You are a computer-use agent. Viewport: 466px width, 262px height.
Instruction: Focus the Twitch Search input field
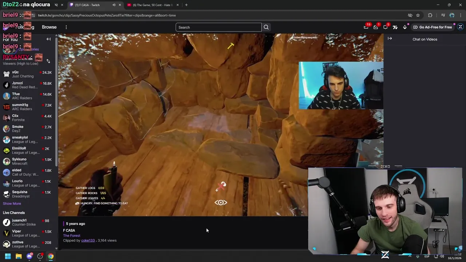click(218, 27)
